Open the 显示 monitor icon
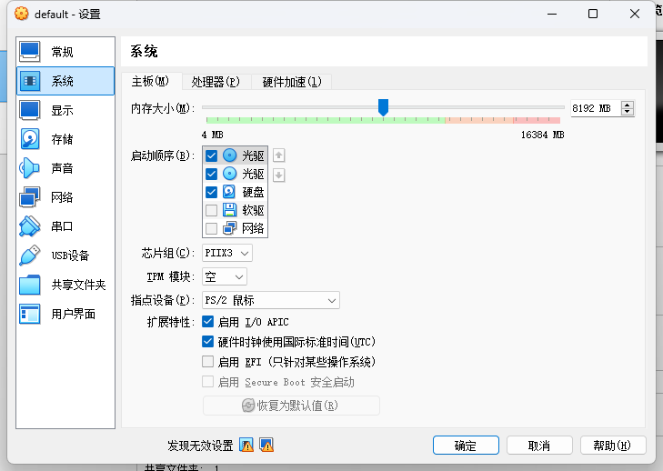 pos(30,110)
